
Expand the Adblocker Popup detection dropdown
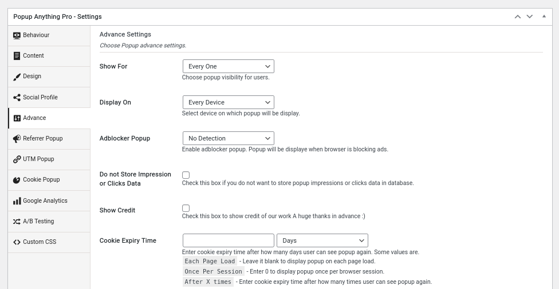pyautogui.click(x=228, y=138)
